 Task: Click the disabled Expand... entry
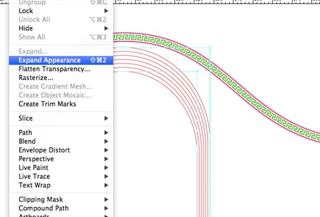[61, 52]
